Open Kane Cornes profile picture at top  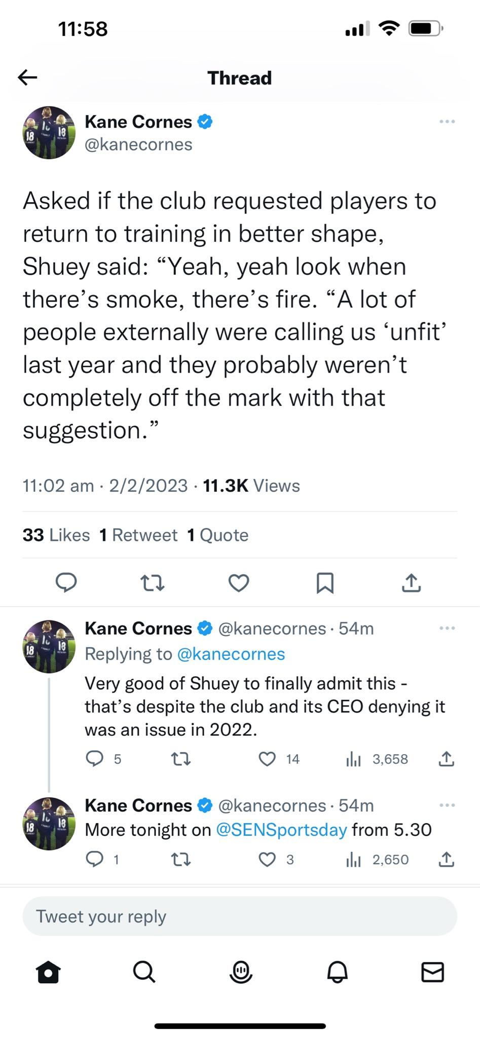pyautogui.click(x=49, y=133)
